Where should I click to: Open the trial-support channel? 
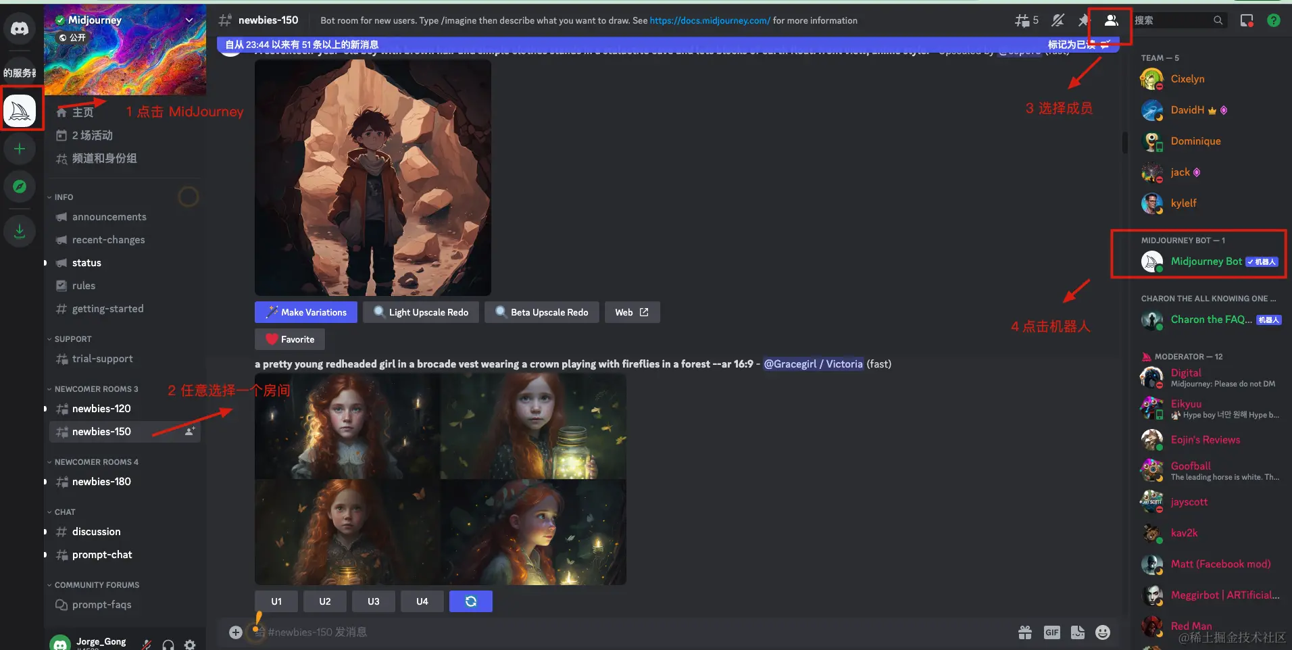point(125,359)
